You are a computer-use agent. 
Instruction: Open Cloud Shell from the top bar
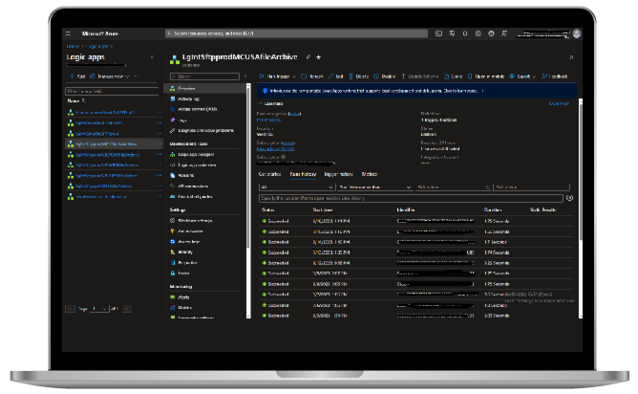tap(438, 33)
